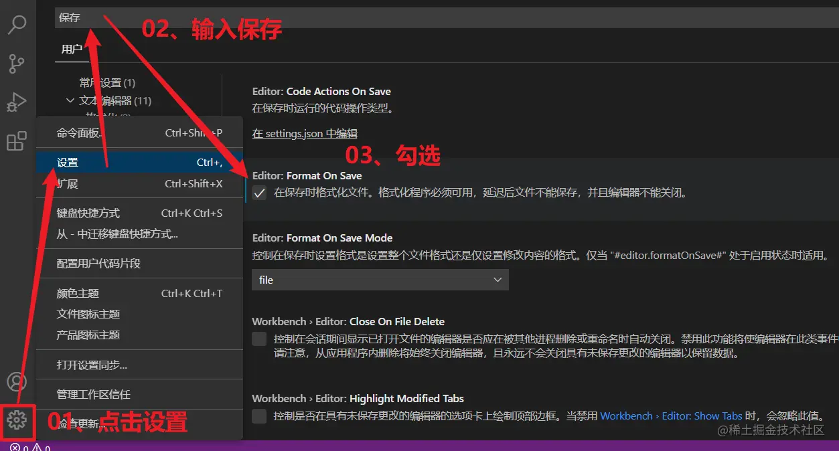This screenshot has width=839, height=451.
Task: Open 键盘快捷方式 menu entry
Action: coord(139,213)
